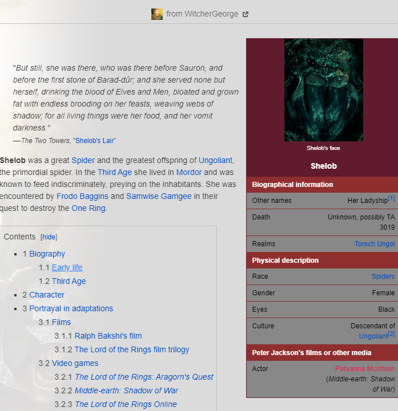Open the Shelob's face image thumbnail

click(323, 90)
